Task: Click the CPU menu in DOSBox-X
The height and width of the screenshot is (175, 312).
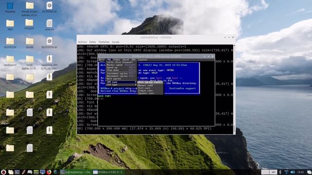Action: click(109, 60)
